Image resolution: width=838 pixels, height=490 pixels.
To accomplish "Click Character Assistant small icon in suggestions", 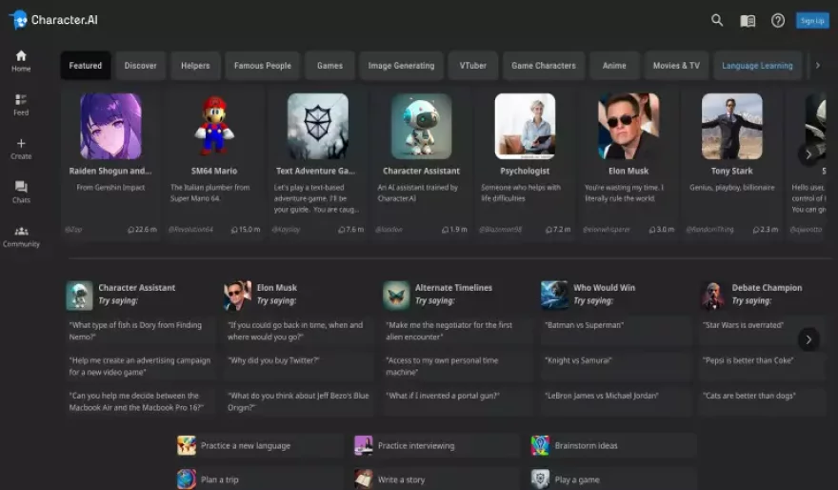I will point(79,296).
